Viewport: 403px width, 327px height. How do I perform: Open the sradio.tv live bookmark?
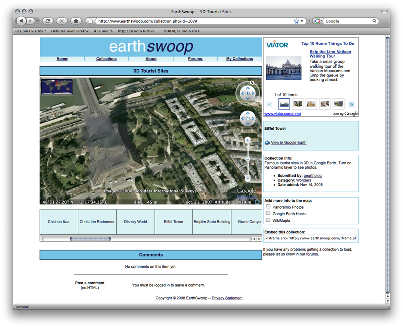pyautogui.click(x=138, y=31)
